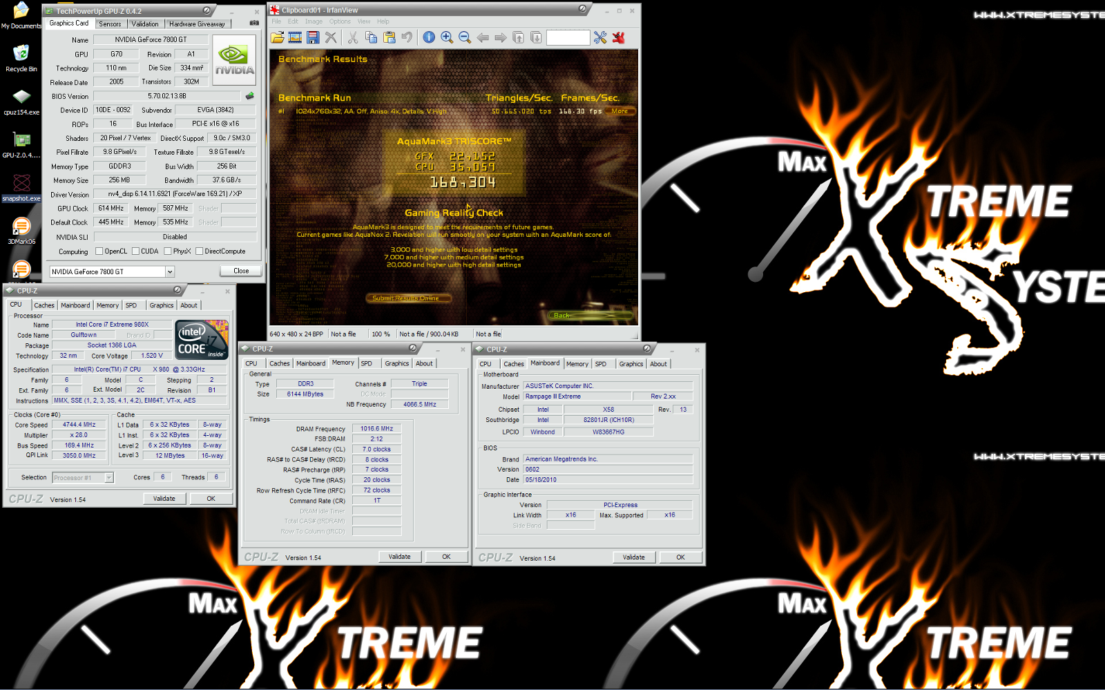The width and height of the screenshot is (1105, 690).
Task: Open Options menu in IrfanView
Action: pos(340,21)
